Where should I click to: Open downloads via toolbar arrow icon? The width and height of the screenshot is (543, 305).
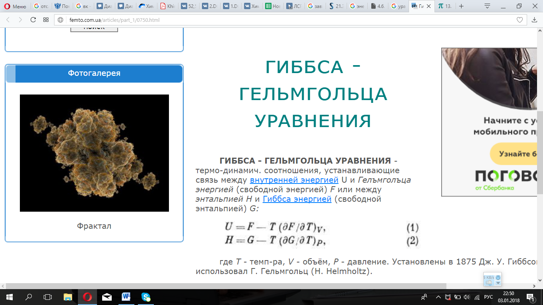(535, 20)
